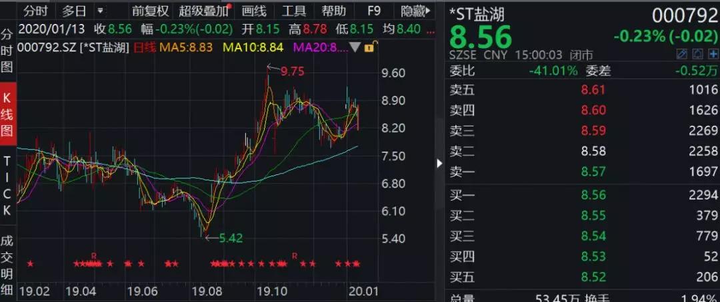Click the date 2020/01/13 in info bar
Image resolution: width=720 pixels, height=302 pixels.
(51, 29)
